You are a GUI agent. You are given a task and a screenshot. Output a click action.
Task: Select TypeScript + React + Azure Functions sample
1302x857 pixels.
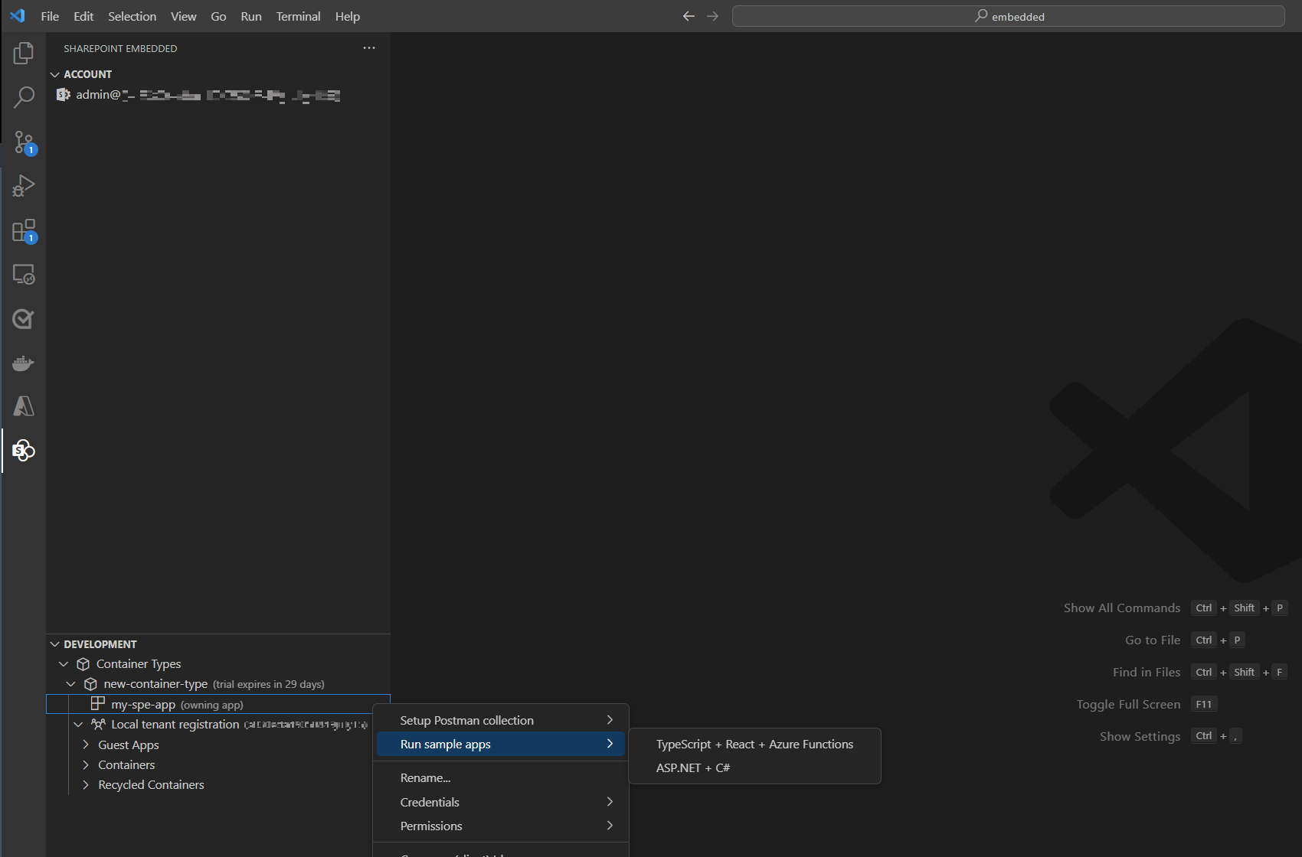pyautogui.click(x=754, y=745)
